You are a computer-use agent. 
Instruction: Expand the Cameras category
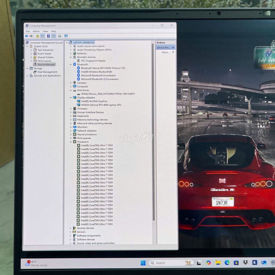click(71, 83)
